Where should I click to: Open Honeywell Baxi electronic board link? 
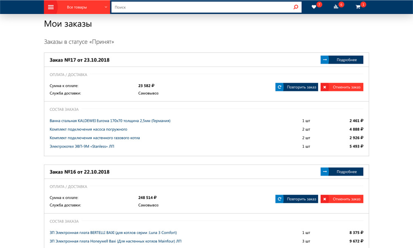115,241
